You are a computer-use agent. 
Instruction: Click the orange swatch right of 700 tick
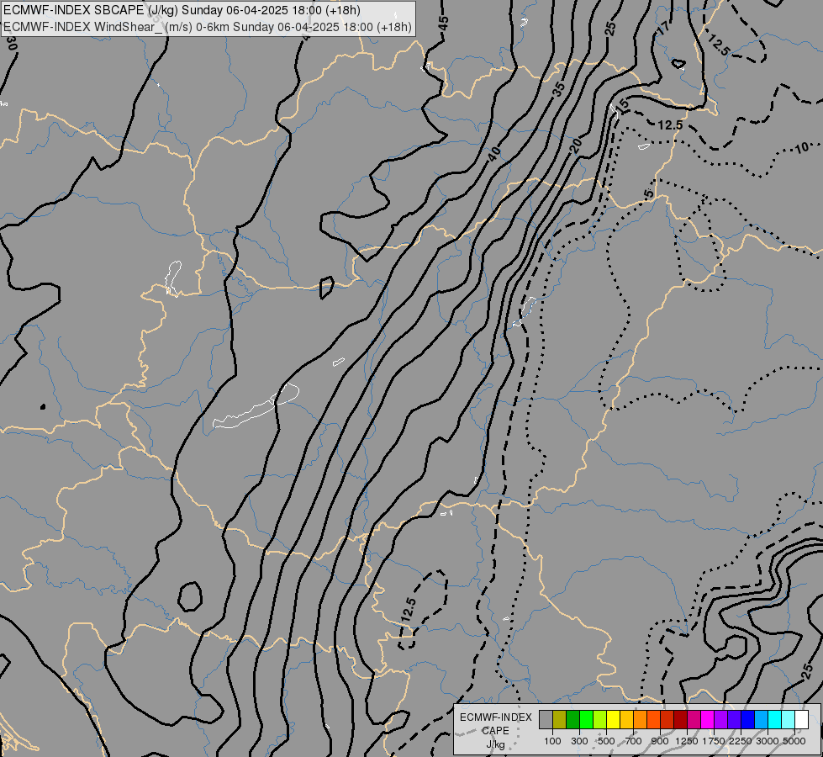(640, 719)
